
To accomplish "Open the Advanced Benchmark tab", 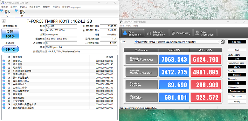I will (156, 33).
